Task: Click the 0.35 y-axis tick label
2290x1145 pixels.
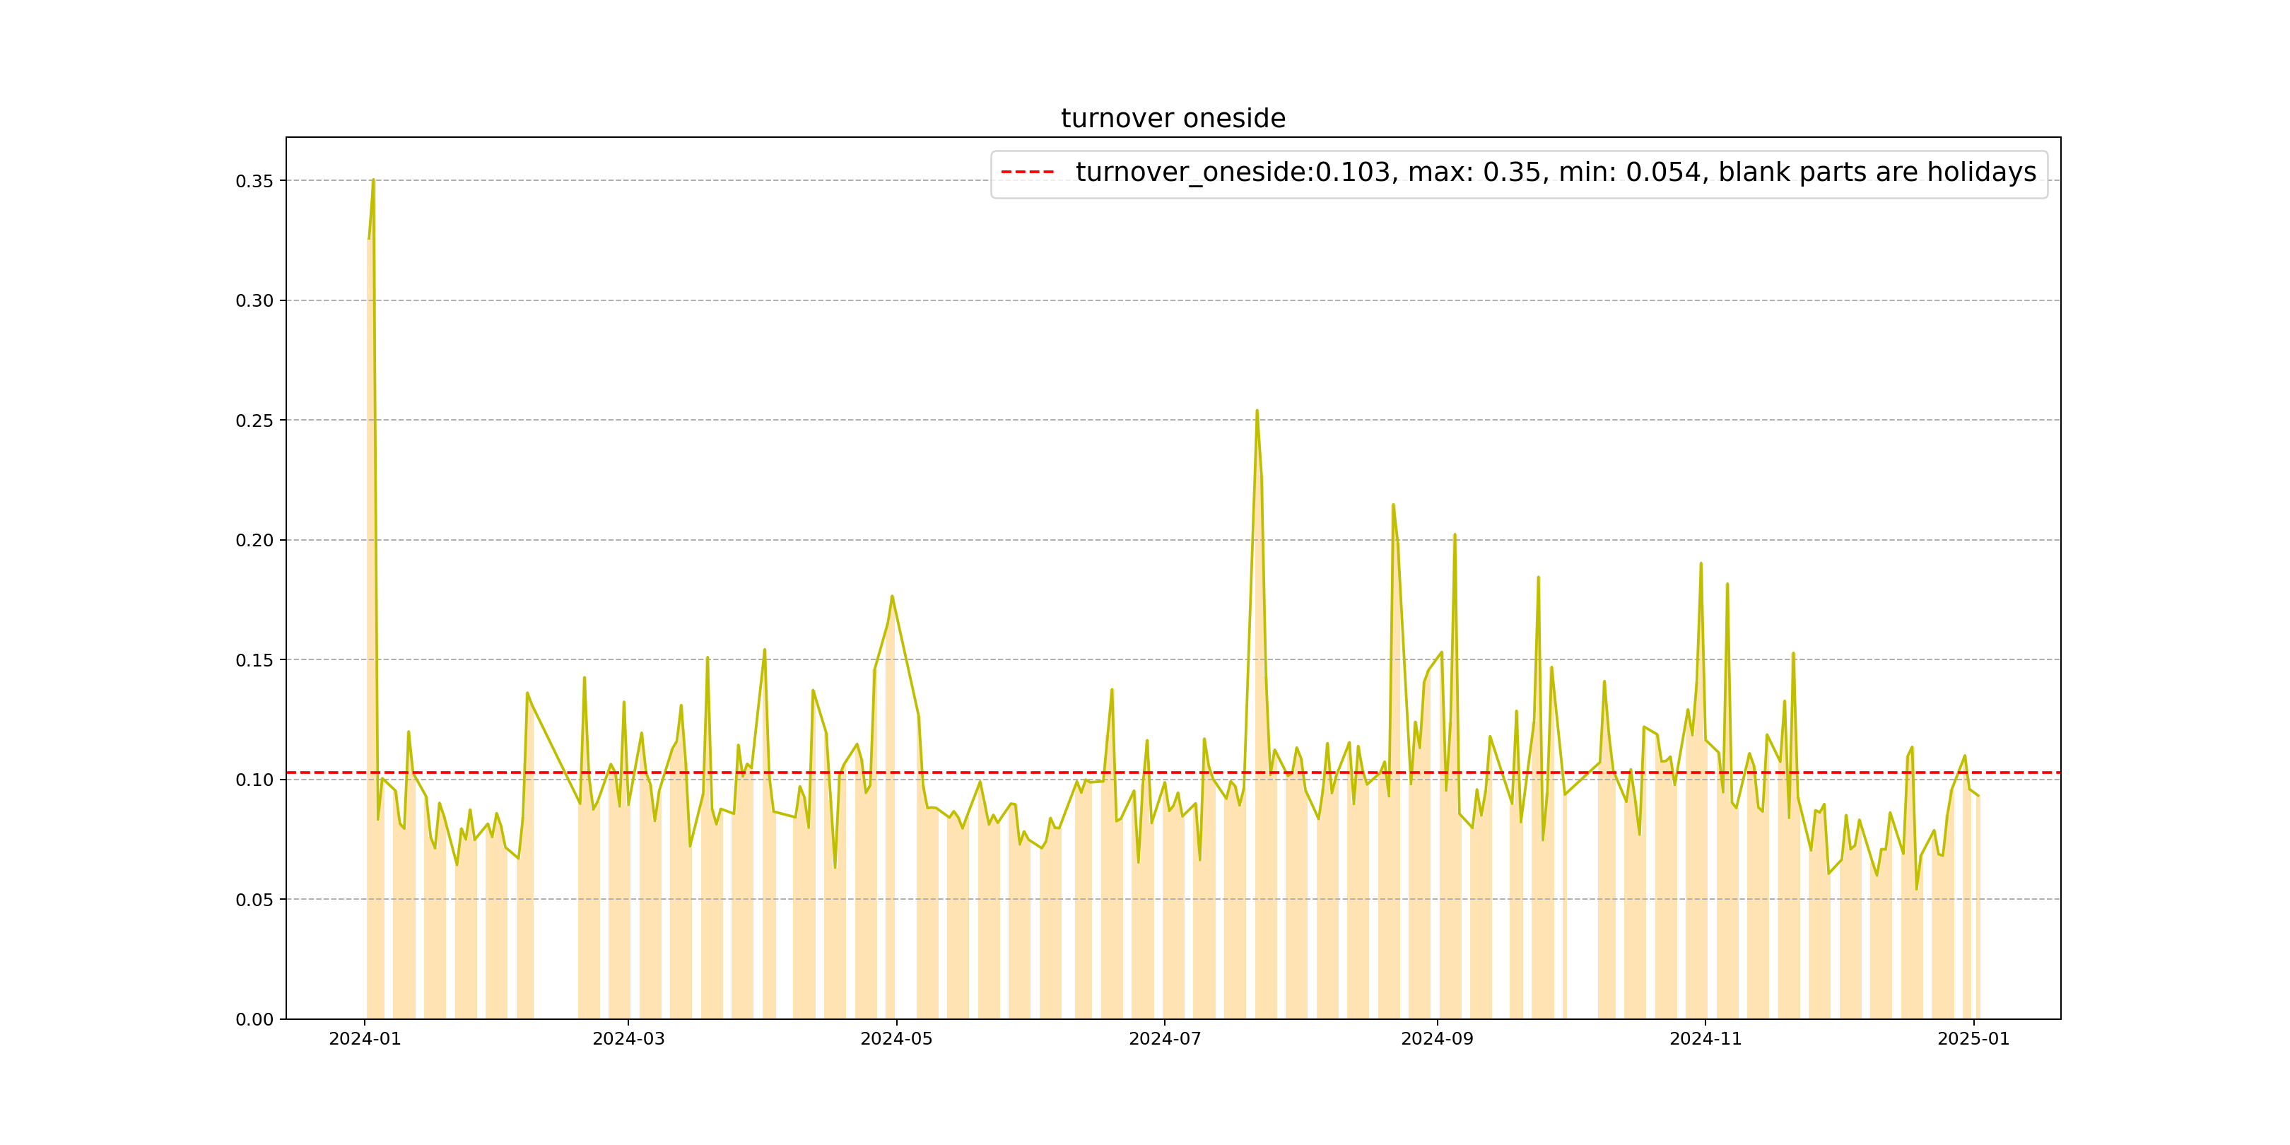Action: click(254, 182)
